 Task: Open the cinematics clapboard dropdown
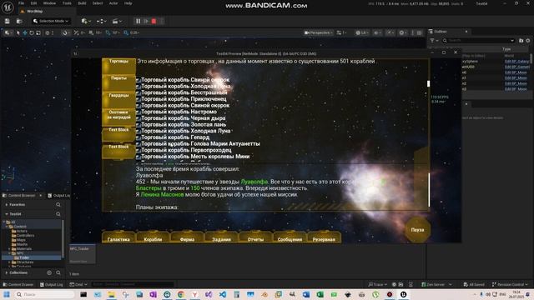(117, 21)
